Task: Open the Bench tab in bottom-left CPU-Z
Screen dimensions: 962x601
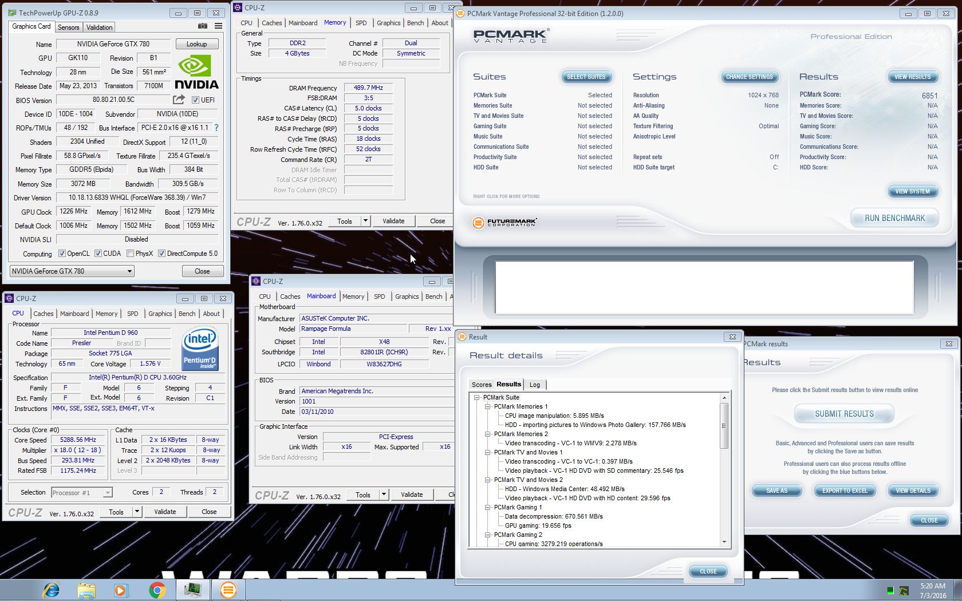Action: [187, 314]
